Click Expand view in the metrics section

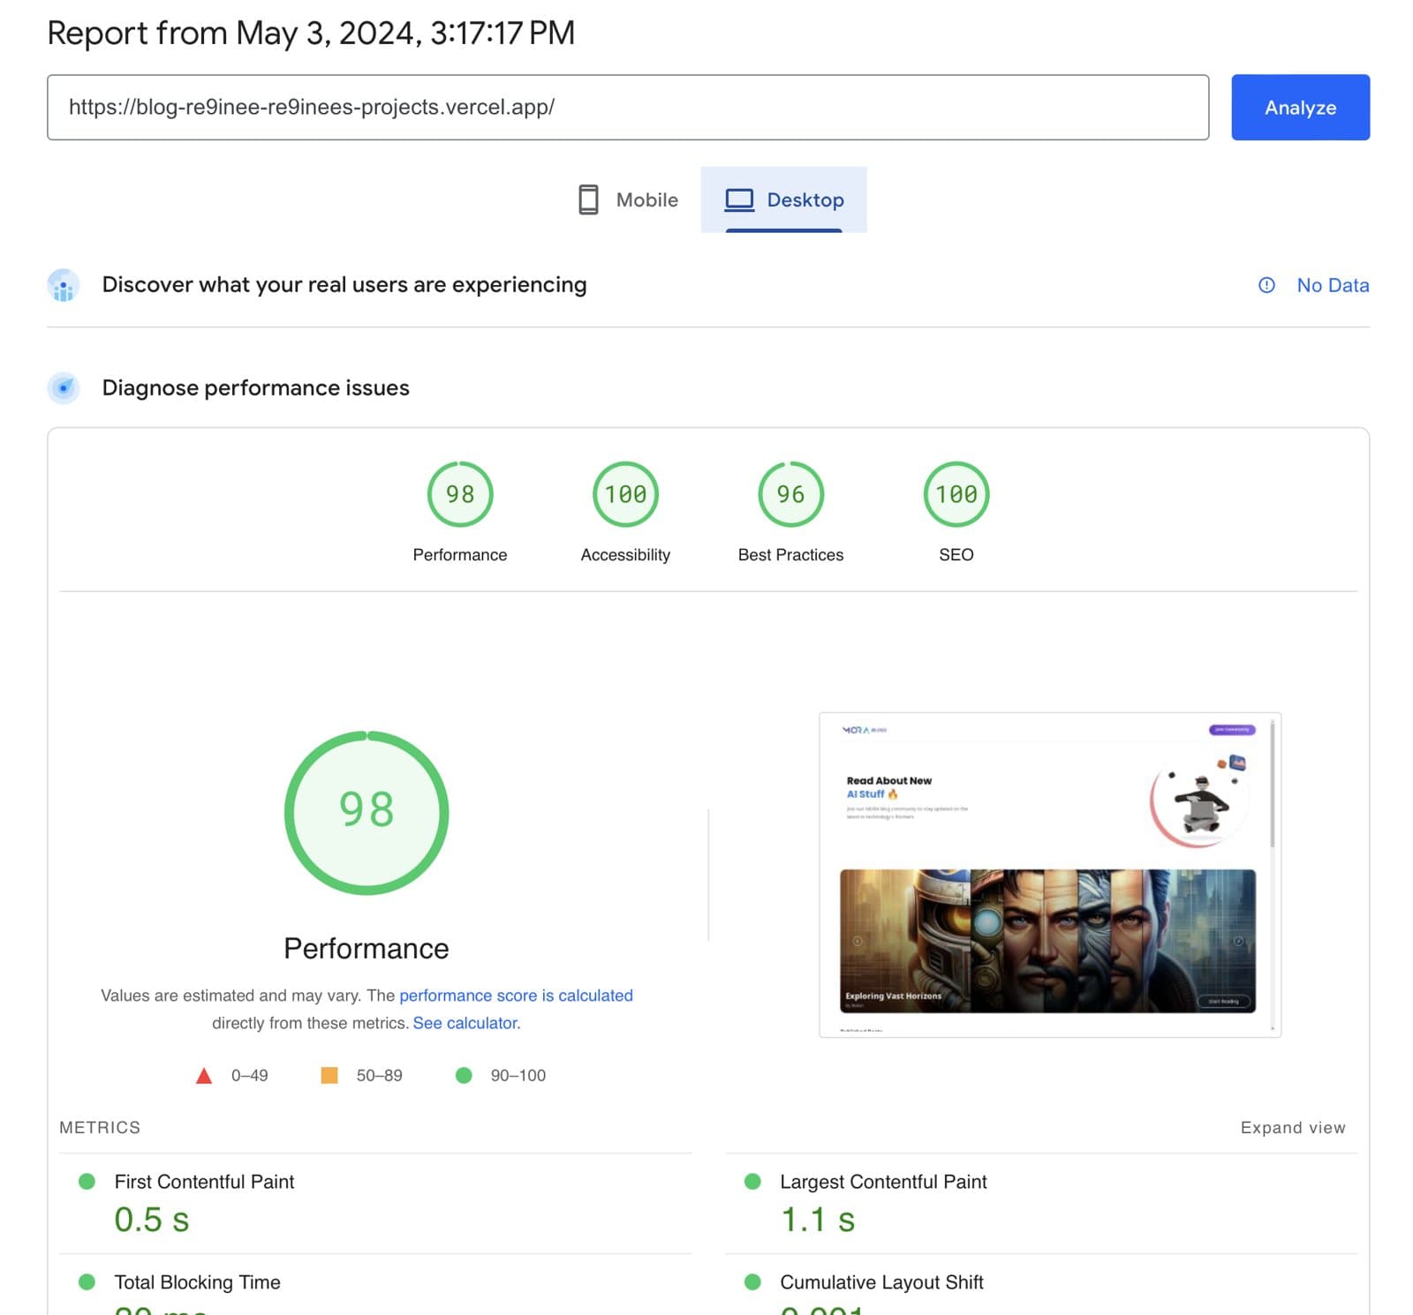[x=1293, y=1127]
